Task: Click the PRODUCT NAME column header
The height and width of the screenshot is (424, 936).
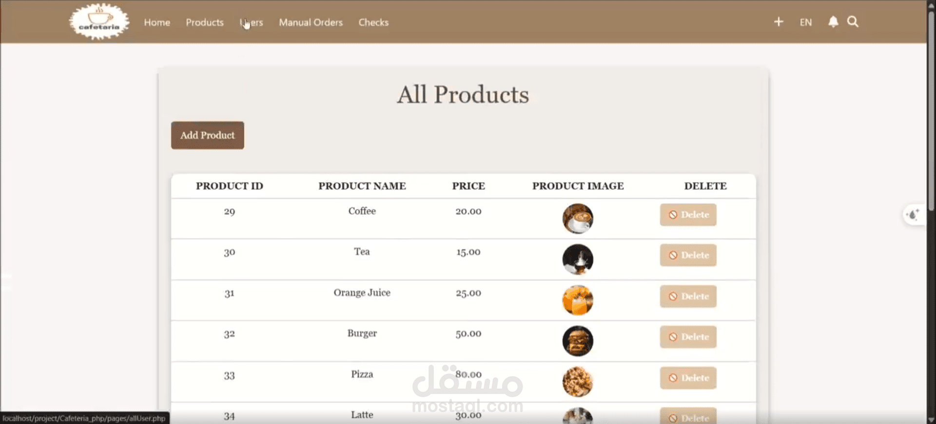Action: [x=362, y=186]
